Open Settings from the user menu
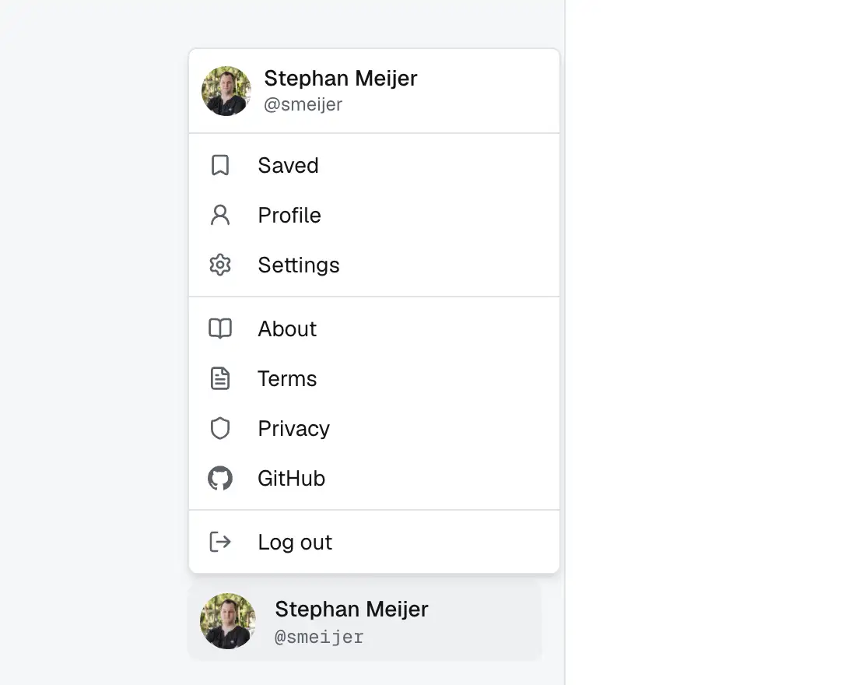 374,265
